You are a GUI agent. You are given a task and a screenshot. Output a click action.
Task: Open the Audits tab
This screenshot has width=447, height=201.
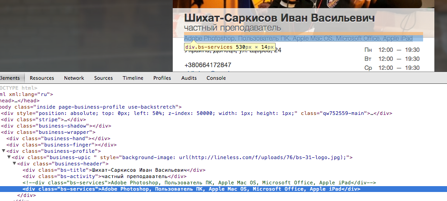pos(189,78)
